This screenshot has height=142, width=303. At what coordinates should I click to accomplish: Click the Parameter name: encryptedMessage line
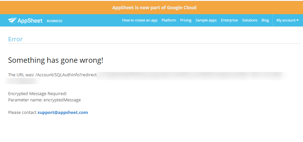pos(44,100)
